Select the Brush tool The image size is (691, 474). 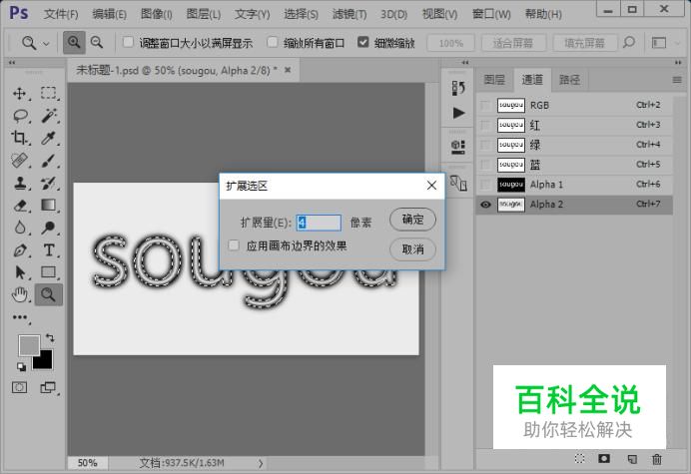[x=49, y=161]
